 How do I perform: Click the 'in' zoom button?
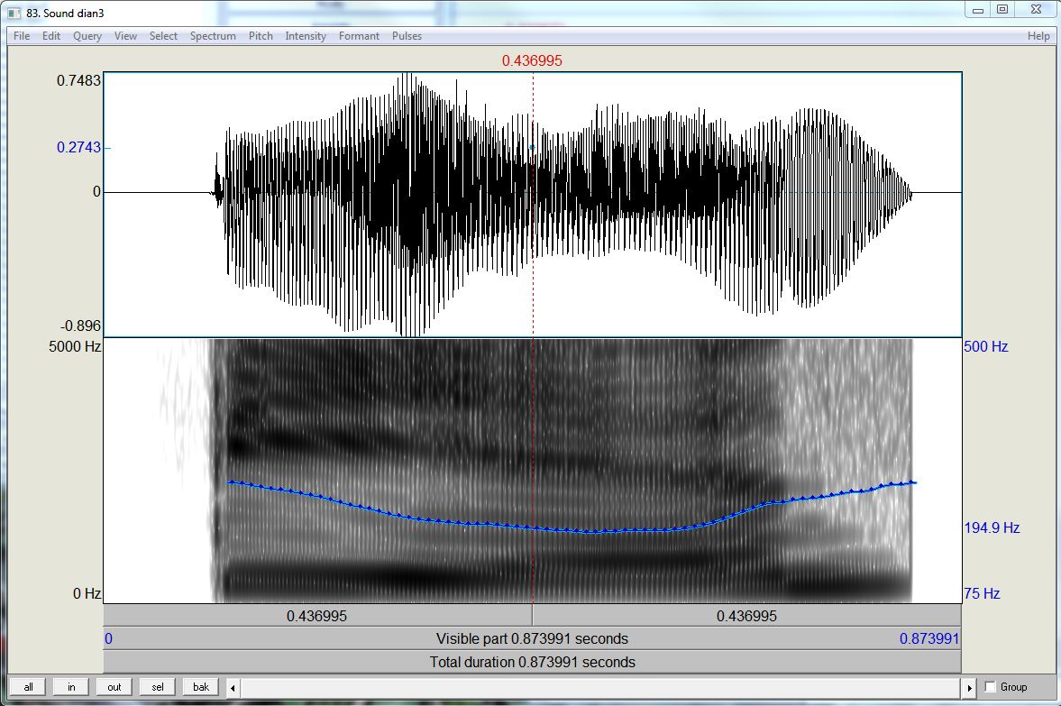(x=71, y=687)
